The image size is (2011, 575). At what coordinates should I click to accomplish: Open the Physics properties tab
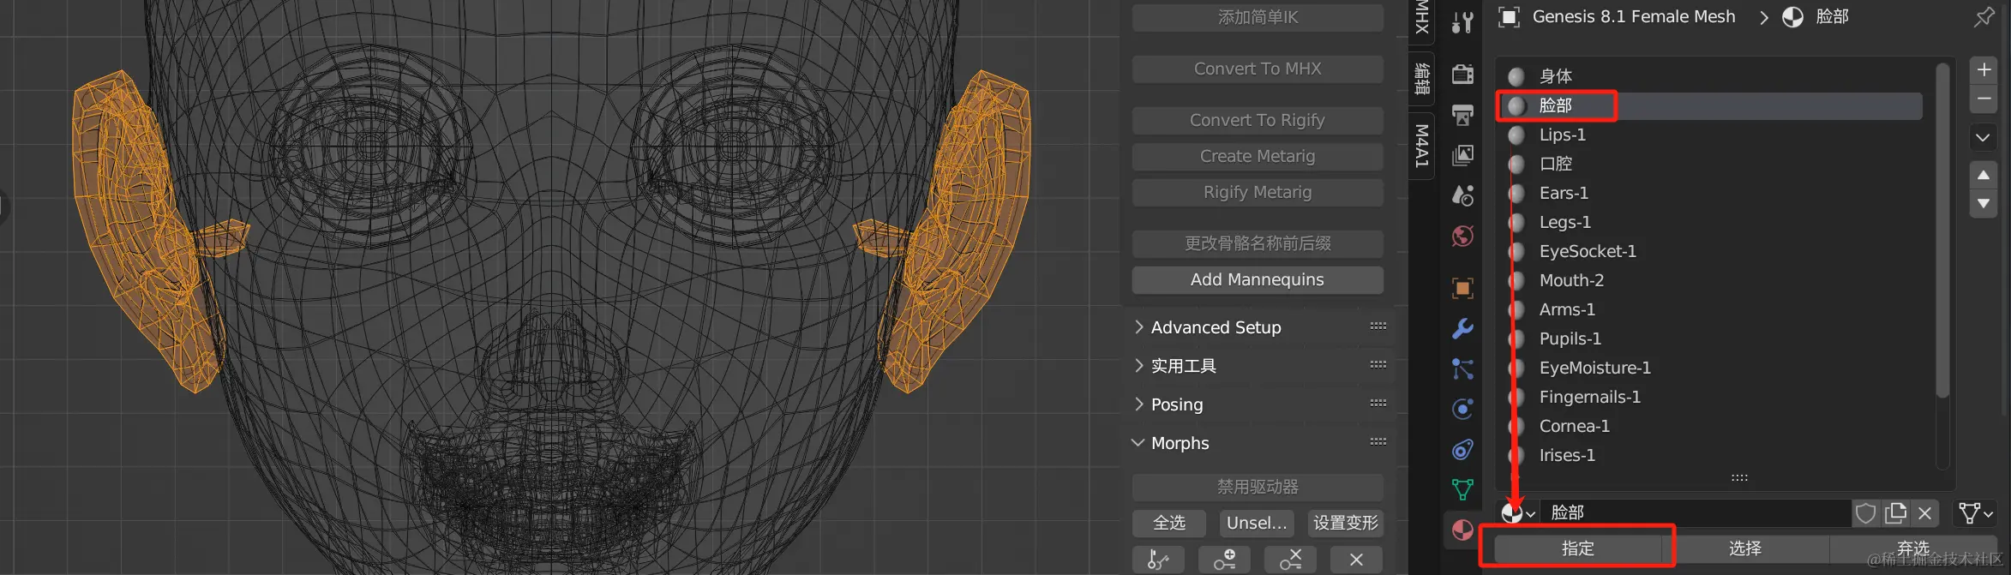(x=1462, y=409)
